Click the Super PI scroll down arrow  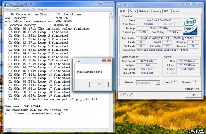pos(111,126)
